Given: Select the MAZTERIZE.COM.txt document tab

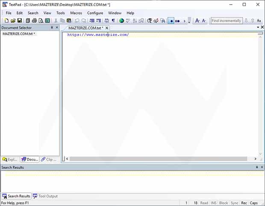Looking at the screenshot, I should coord(85,28).
